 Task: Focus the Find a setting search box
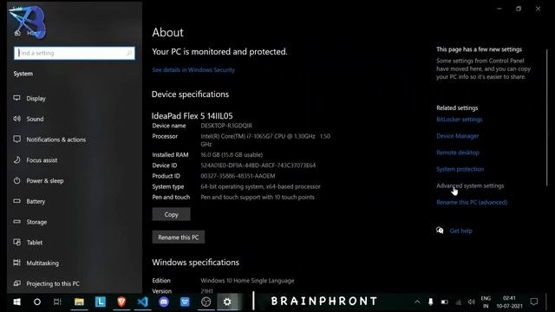tap(75, 53)
